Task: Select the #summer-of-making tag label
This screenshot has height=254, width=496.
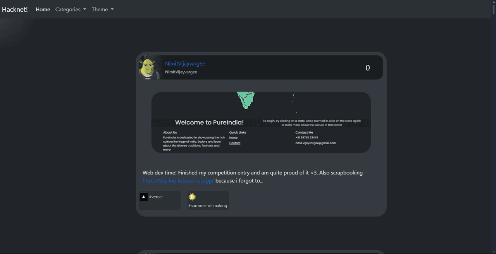Action: (208, 206)
